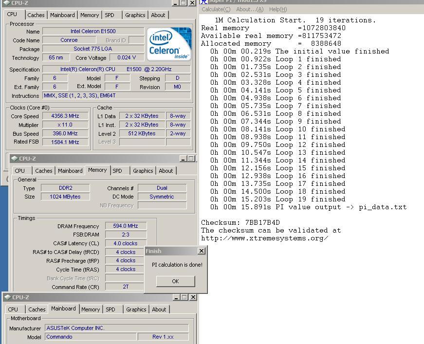Click the Rated FSB value 1584.1 MHz

[x=65, y=142]
